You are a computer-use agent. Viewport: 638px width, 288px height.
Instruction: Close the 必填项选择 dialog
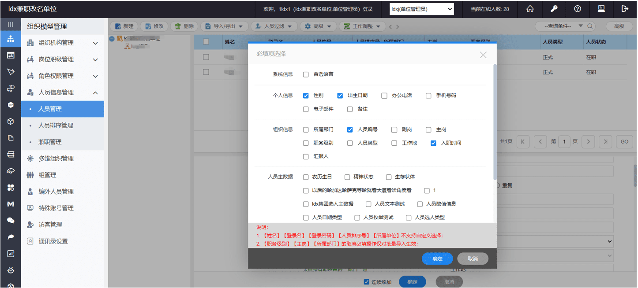pos(483,55)
